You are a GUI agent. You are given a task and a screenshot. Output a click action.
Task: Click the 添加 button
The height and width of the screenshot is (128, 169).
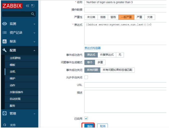pos(90,126)
